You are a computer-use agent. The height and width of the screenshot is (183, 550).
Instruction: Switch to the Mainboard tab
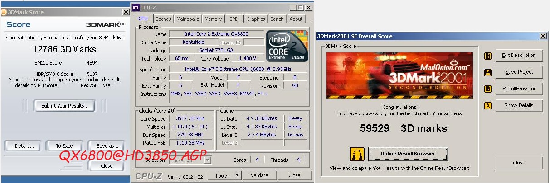188,19
